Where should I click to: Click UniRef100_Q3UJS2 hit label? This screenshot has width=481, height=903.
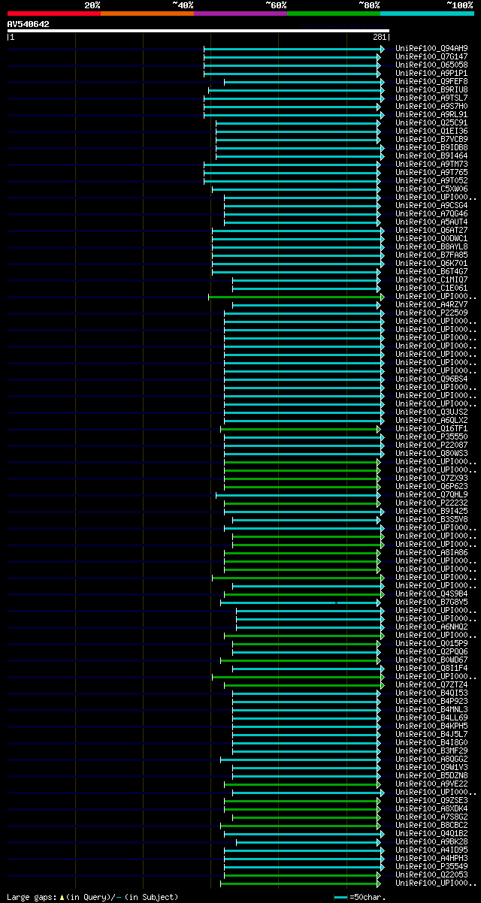[431, 412]
